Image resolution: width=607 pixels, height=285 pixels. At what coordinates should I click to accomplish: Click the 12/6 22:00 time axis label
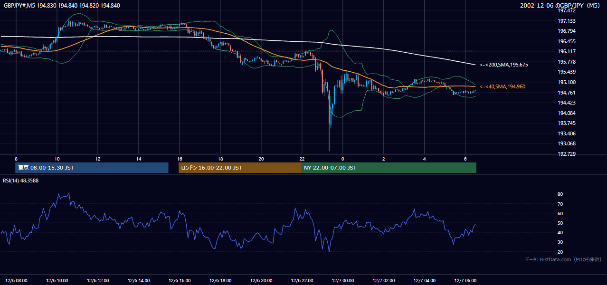302,280
